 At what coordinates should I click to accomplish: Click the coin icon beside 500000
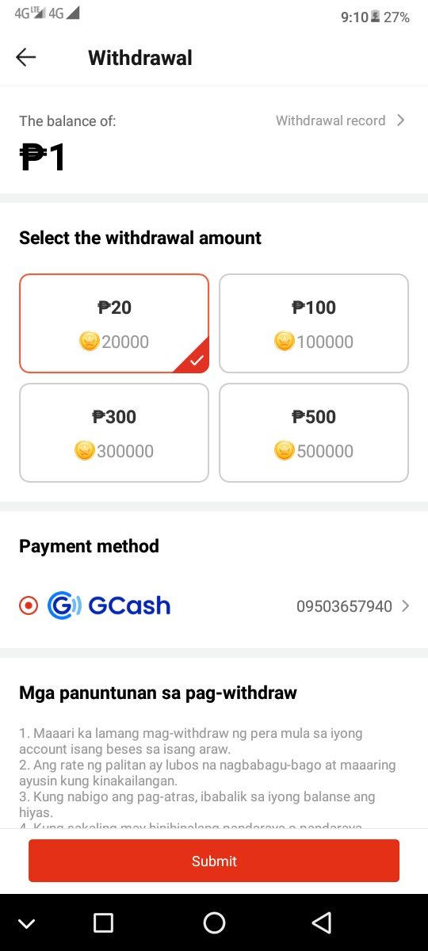tap(285, 451)
